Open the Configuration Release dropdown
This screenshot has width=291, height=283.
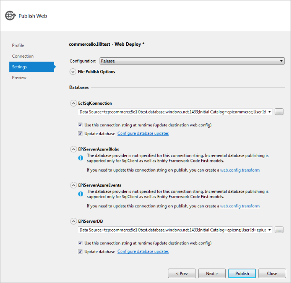click(192, 61)
